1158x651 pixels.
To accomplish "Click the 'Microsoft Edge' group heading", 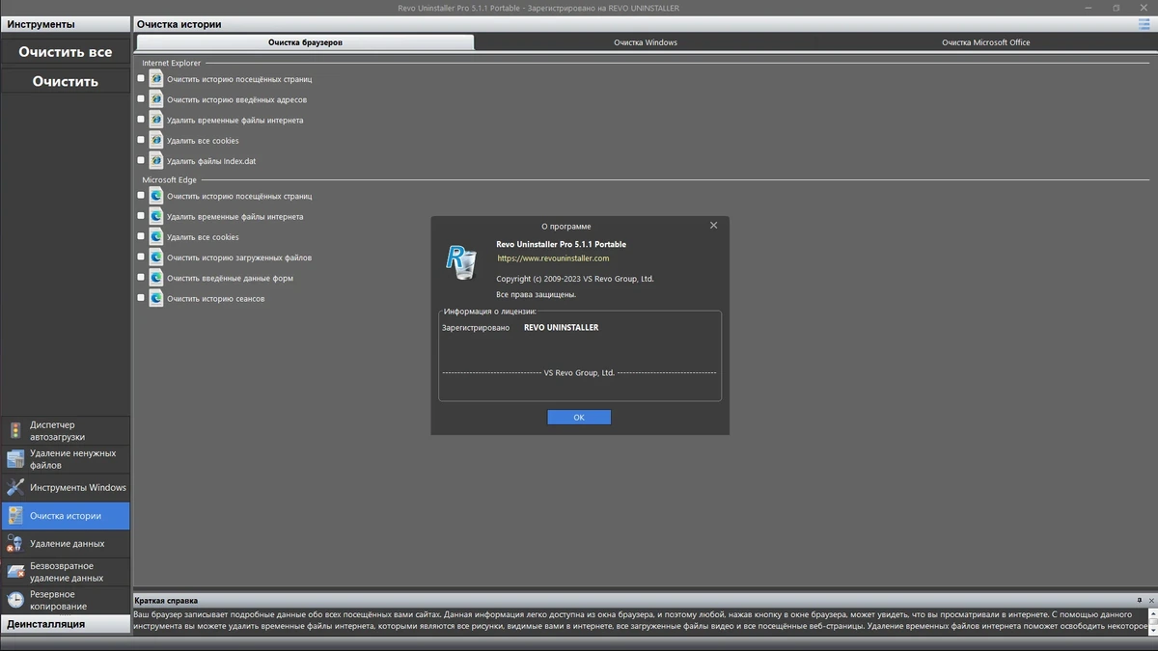I will (x=168, y=179).
